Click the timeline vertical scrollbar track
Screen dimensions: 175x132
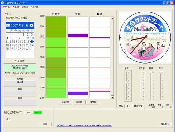pyautogui.click(x=112, y=58)
